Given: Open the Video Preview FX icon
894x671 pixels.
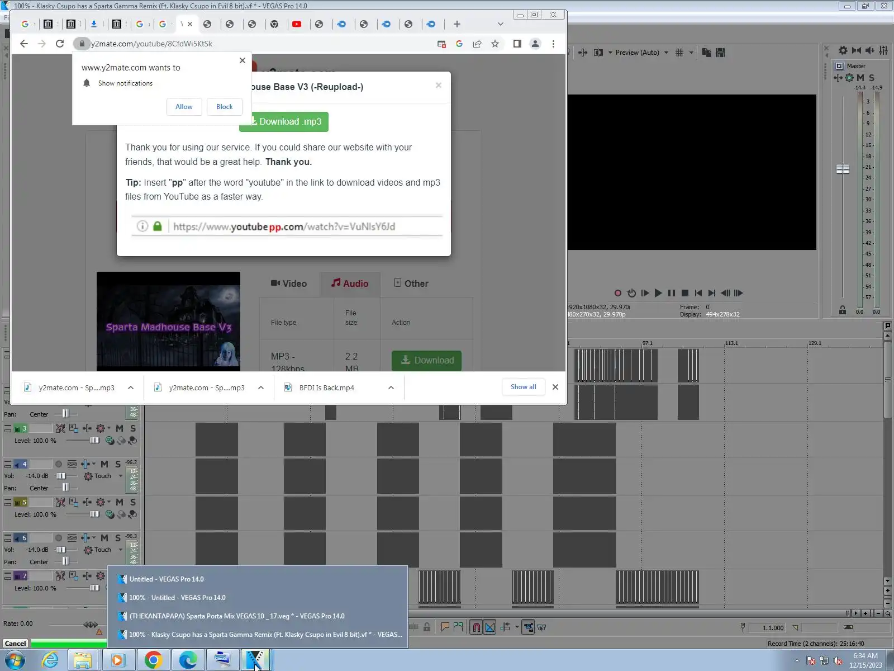Looking at the screenshot, I should coord(583,53).
